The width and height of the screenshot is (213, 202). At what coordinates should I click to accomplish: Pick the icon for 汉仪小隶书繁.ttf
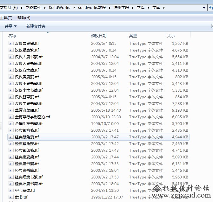(11, 83)
